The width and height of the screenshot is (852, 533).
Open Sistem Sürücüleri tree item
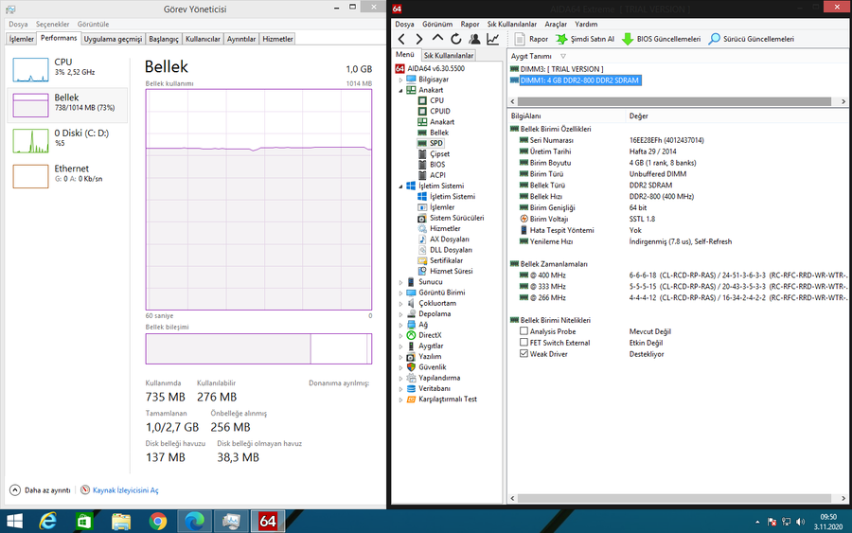point(456,218)
